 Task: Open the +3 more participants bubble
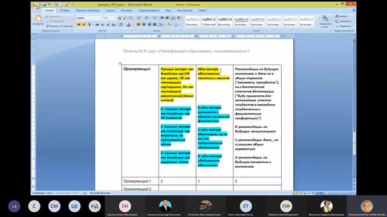[14, 206]
